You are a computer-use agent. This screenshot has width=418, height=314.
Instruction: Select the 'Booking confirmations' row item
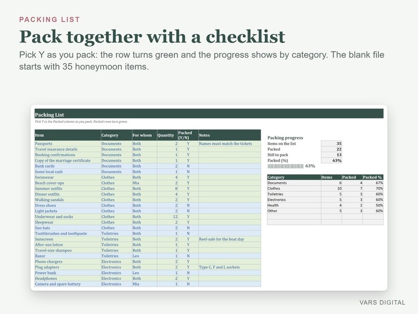68,155
